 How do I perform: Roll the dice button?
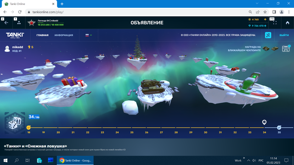pyautogui.click(x=15, y=123)
